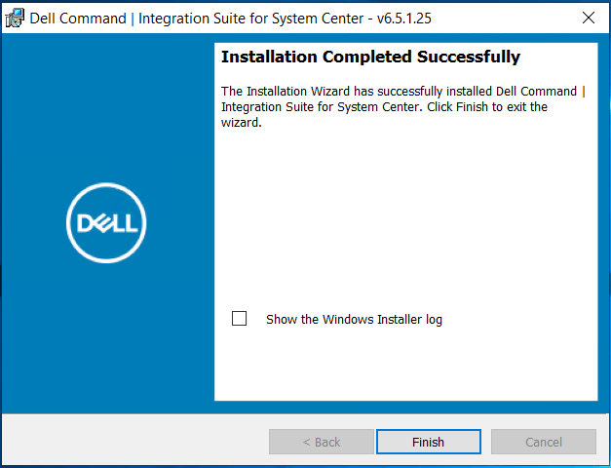Click "The Installation Wizard has successfully installed" text

click(x=360, y=91)
